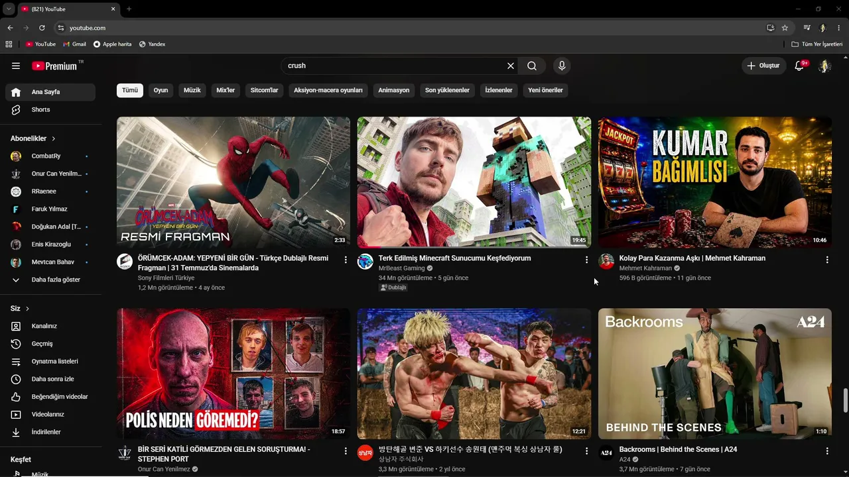Open options for Seri Katili video
This screenshot has width=849, height=477.
click(x=346, y=451)
